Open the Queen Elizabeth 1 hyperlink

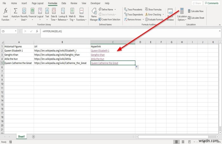[x=100, y=51]
